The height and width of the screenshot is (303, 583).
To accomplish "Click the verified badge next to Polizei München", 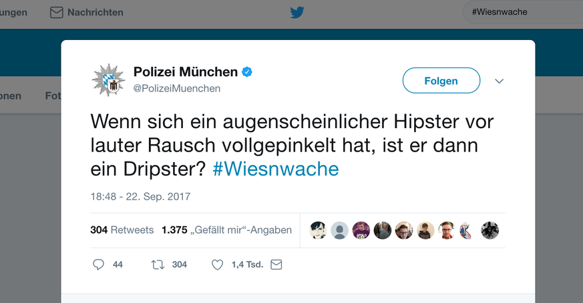I will (246, 71).
